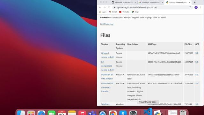
Task: Open the Apps bookmark shortcut
Action: coord(103,12)
